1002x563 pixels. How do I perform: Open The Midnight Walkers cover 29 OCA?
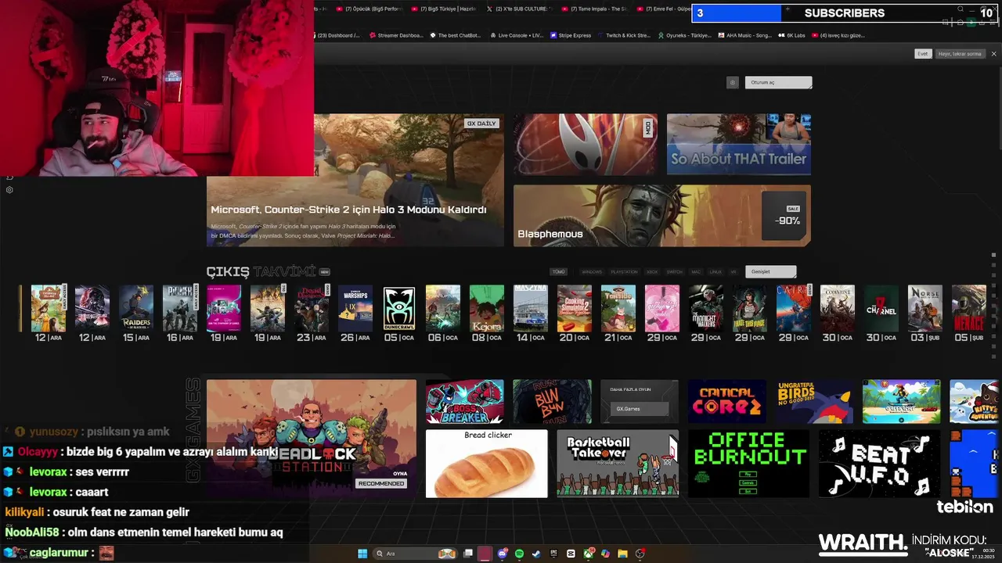706,308
